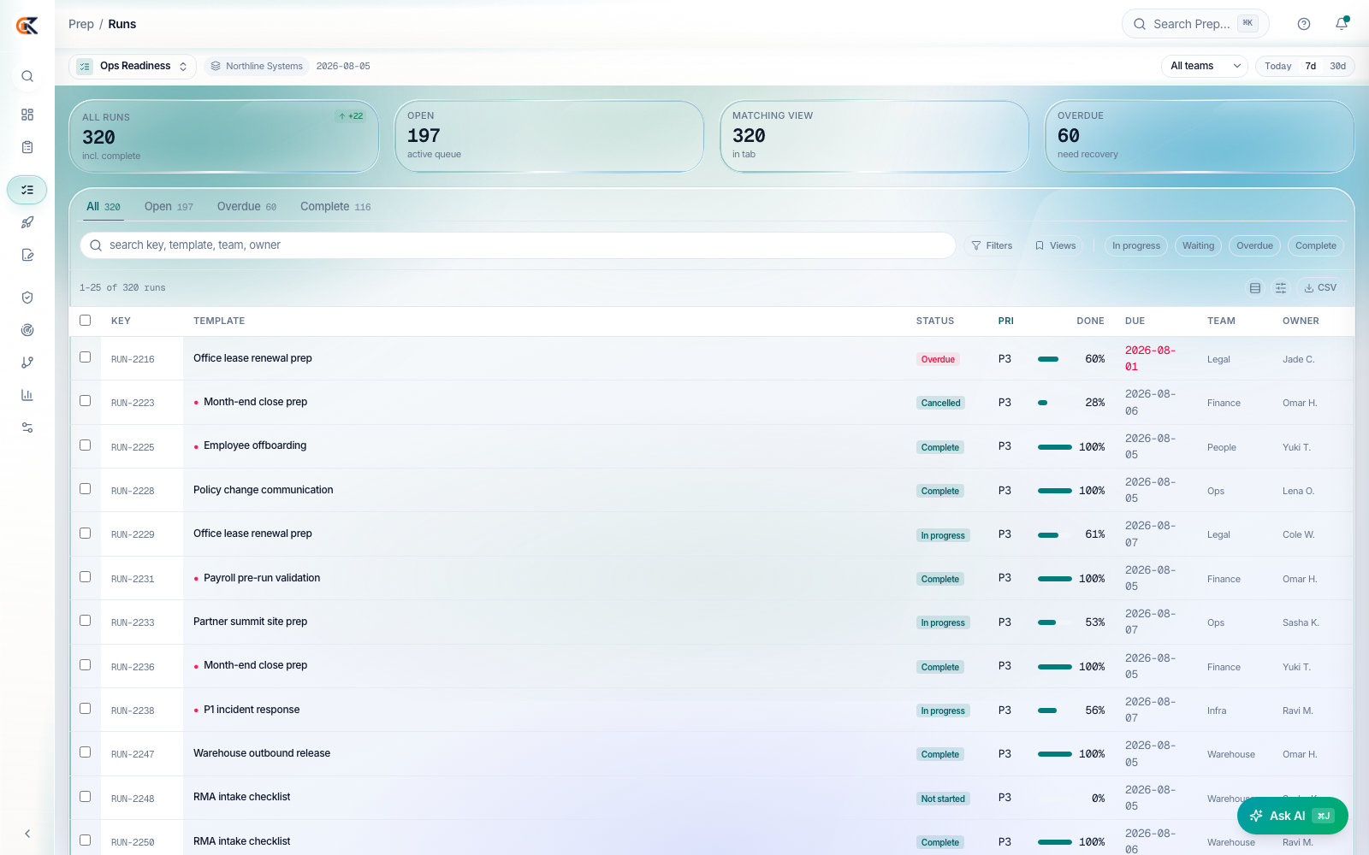Check the RUN-2236 row checkbox
This screenshot has height=855, width=1369.
pyautogui.click(x=85, y=664)
